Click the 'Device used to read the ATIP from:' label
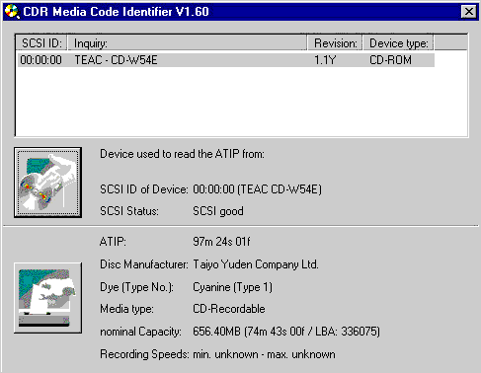This screenshot has width=481, height=373. coord(182,154)
